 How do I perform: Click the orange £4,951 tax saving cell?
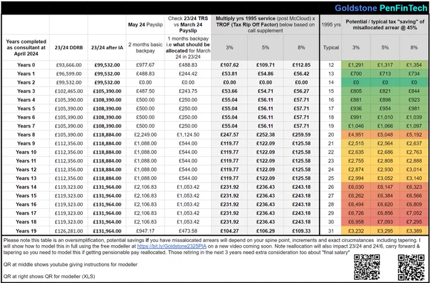(x=356, y=135)
